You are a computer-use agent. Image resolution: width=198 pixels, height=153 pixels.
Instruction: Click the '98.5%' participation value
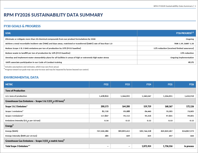coord(191,62)
